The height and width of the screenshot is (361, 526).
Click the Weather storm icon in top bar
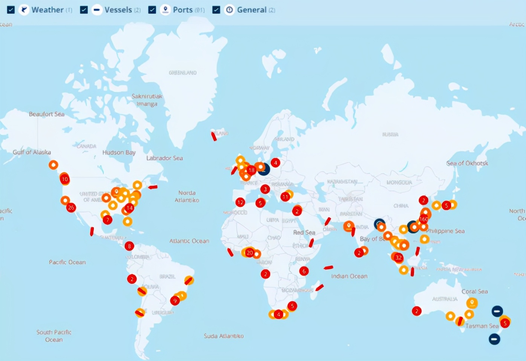pyautogui.click(x=24, y=10)
